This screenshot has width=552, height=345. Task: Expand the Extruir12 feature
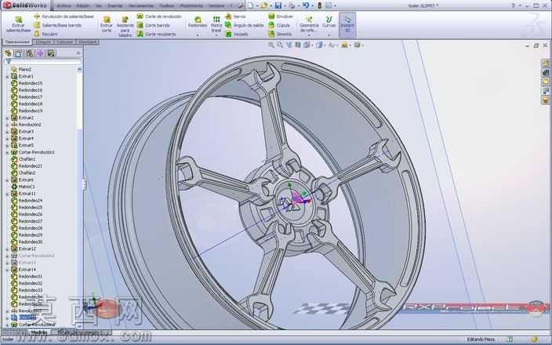tap(7, 249)
